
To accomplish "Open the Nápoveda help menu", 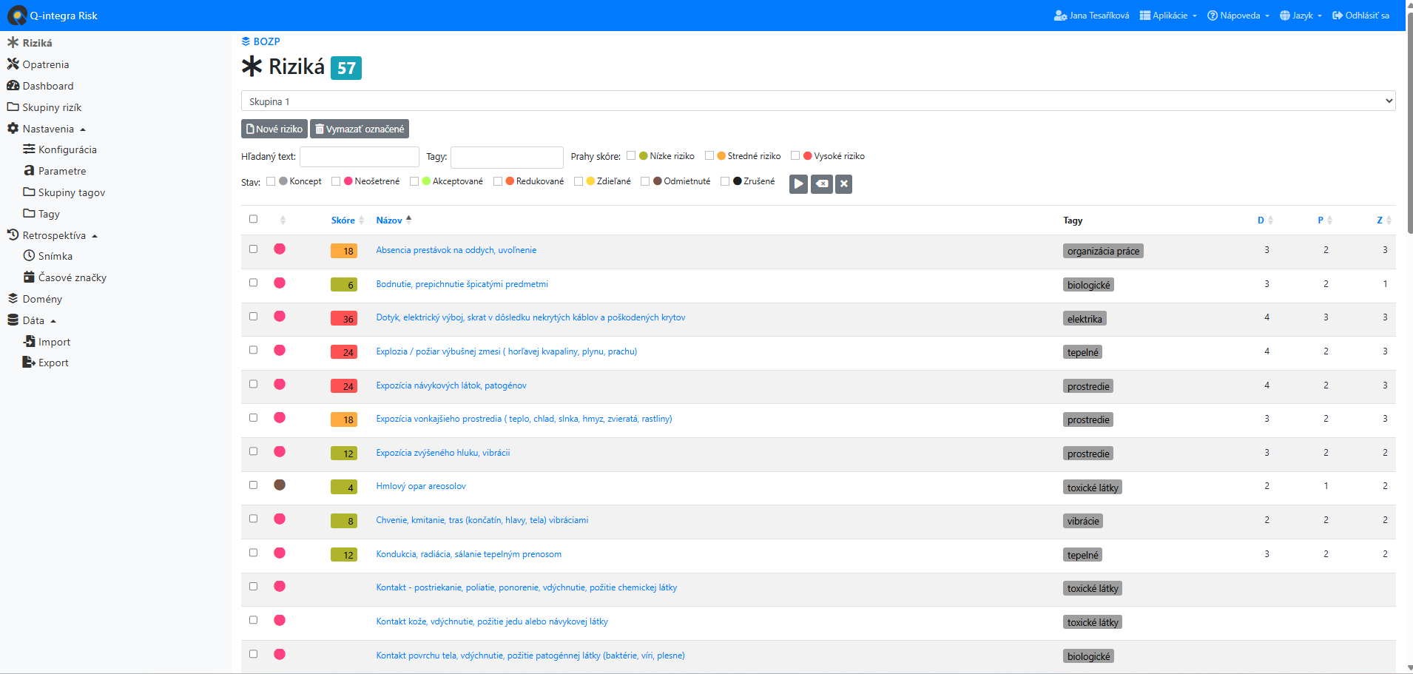I will pyautogui.click(x=1238, y=16).
